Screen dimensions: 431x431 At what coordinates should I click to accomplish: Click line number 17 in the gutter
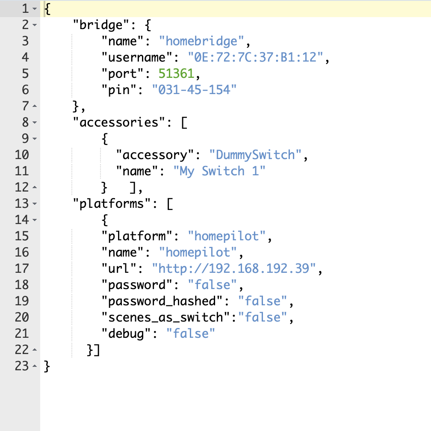click(21, 269)
